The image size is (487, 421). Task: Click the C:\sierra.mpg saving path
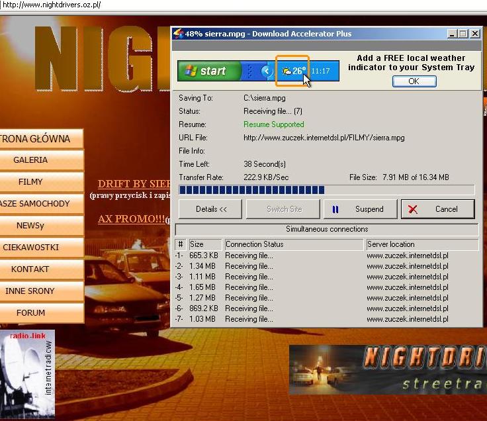click(264, 98)
